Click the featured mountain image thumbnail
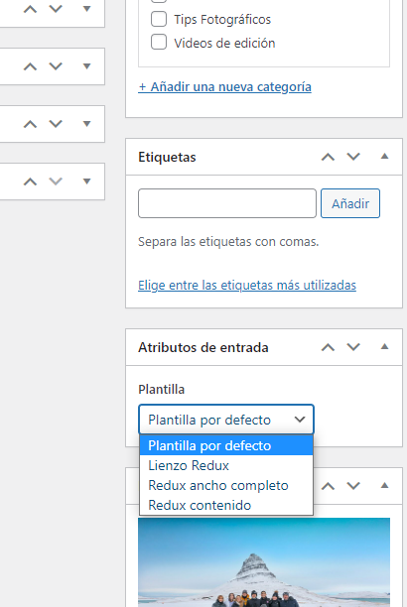Viewport: 407px width, 607px height. click(x=264, y=562)
